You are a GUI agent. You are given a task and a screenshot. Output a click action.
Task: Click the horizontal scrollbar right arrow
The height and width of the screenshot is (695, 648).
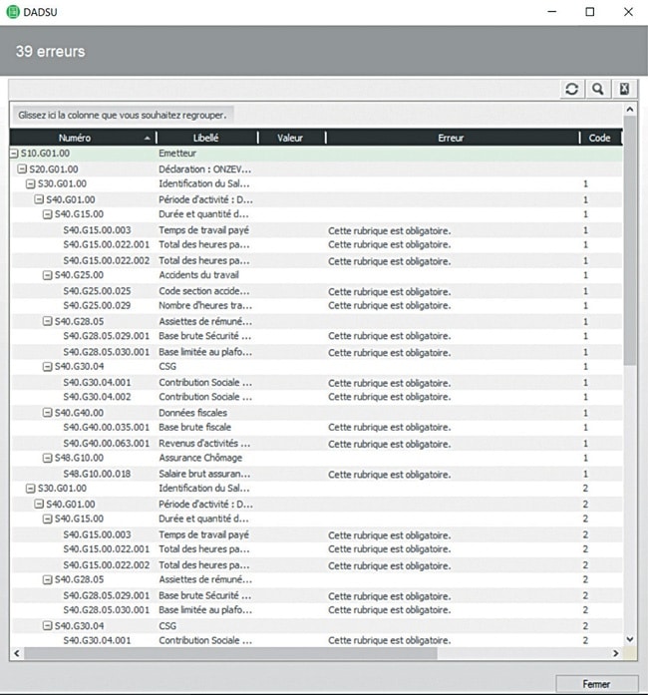[x=616, y=653]
